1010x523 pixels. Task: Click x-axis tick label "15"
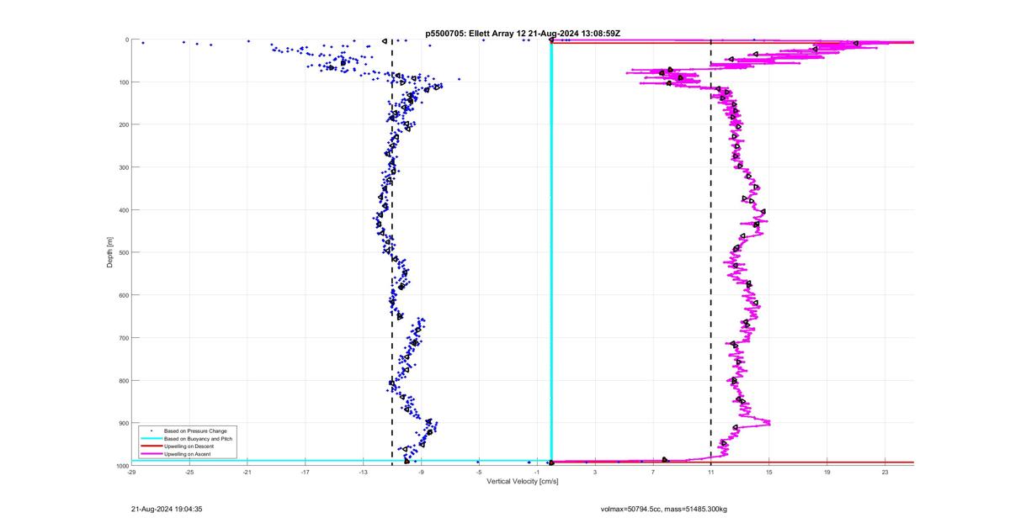click(769, 472)
